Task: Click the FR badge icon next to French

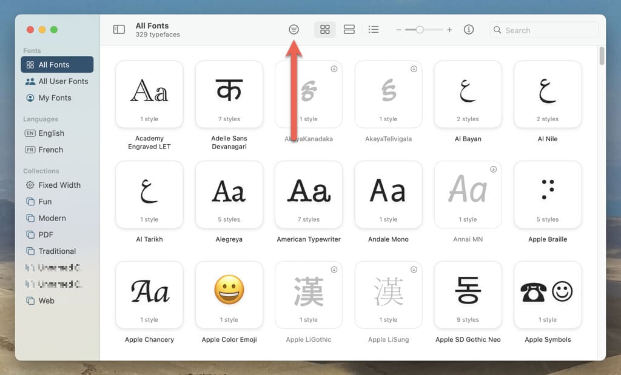Action: click(x=30, y=150)
